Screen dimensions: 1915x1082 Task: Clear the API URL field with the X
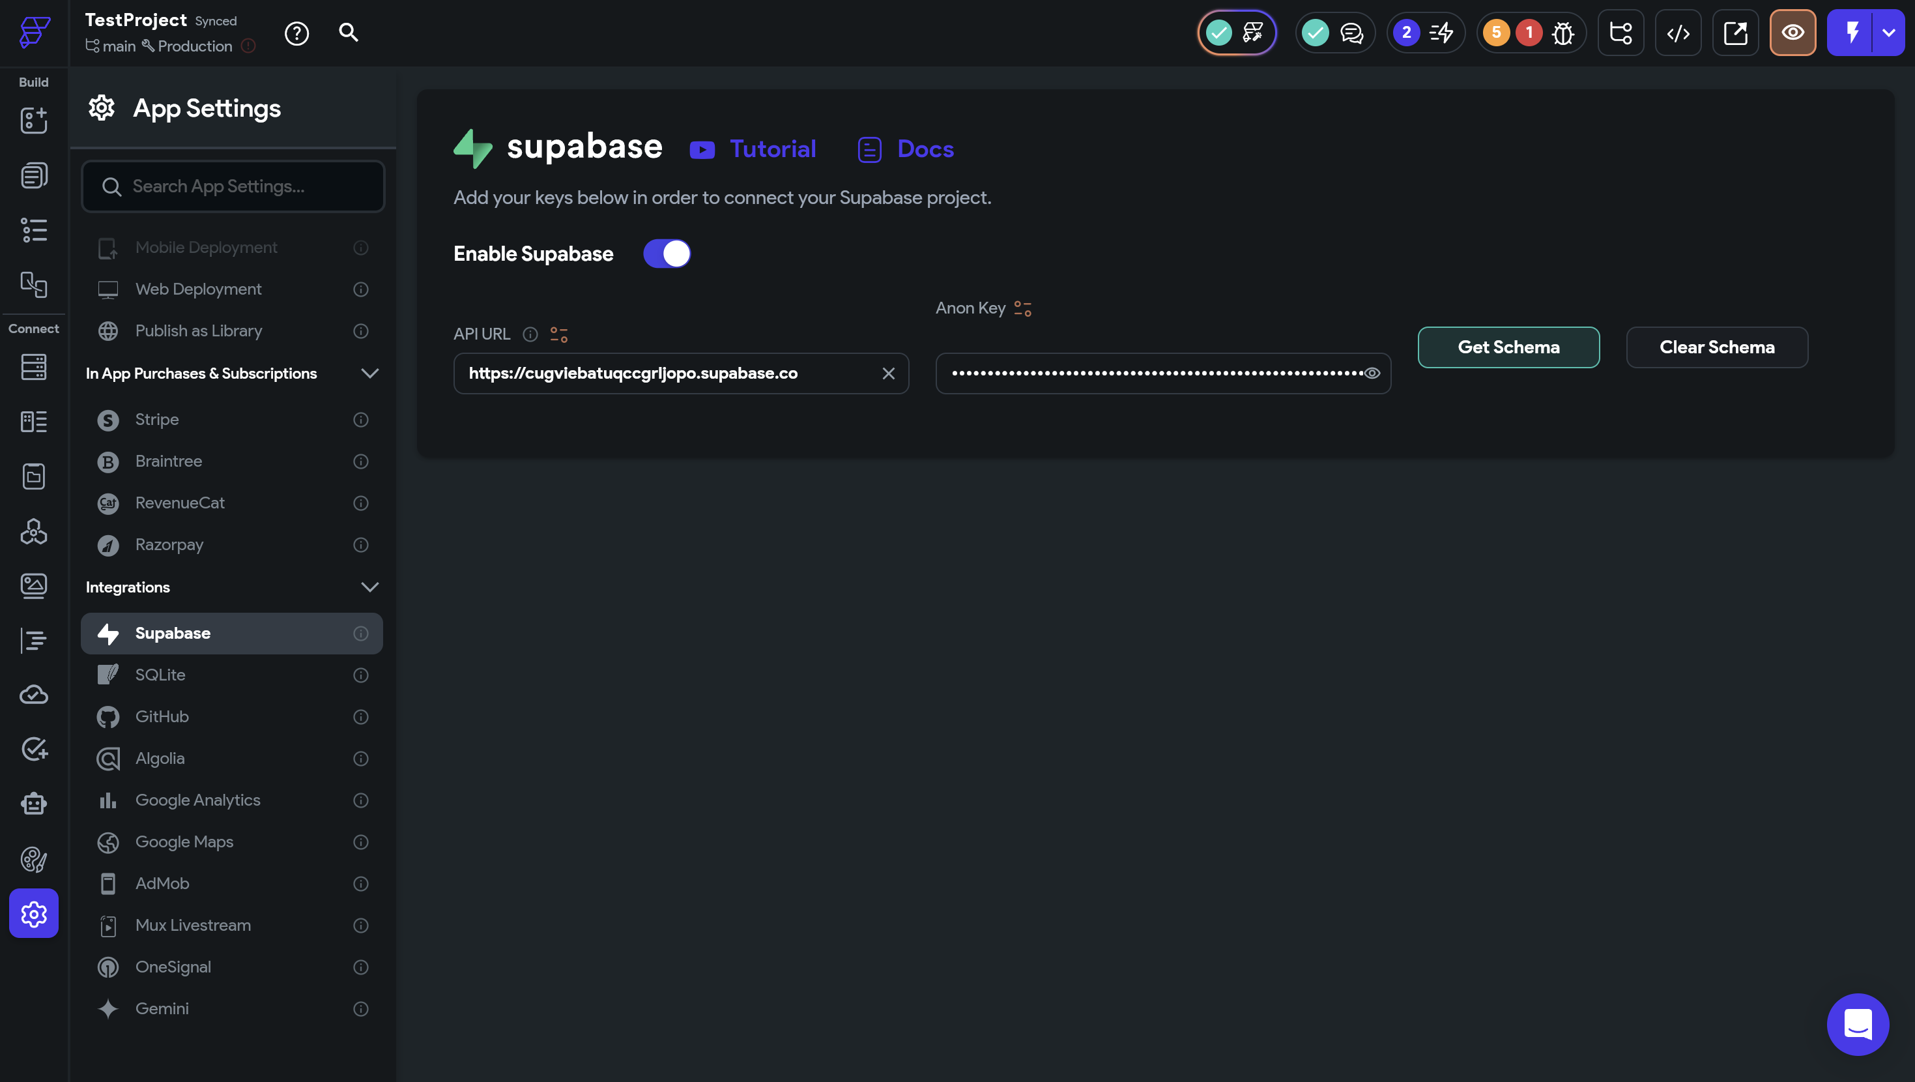tap(888, 373)
